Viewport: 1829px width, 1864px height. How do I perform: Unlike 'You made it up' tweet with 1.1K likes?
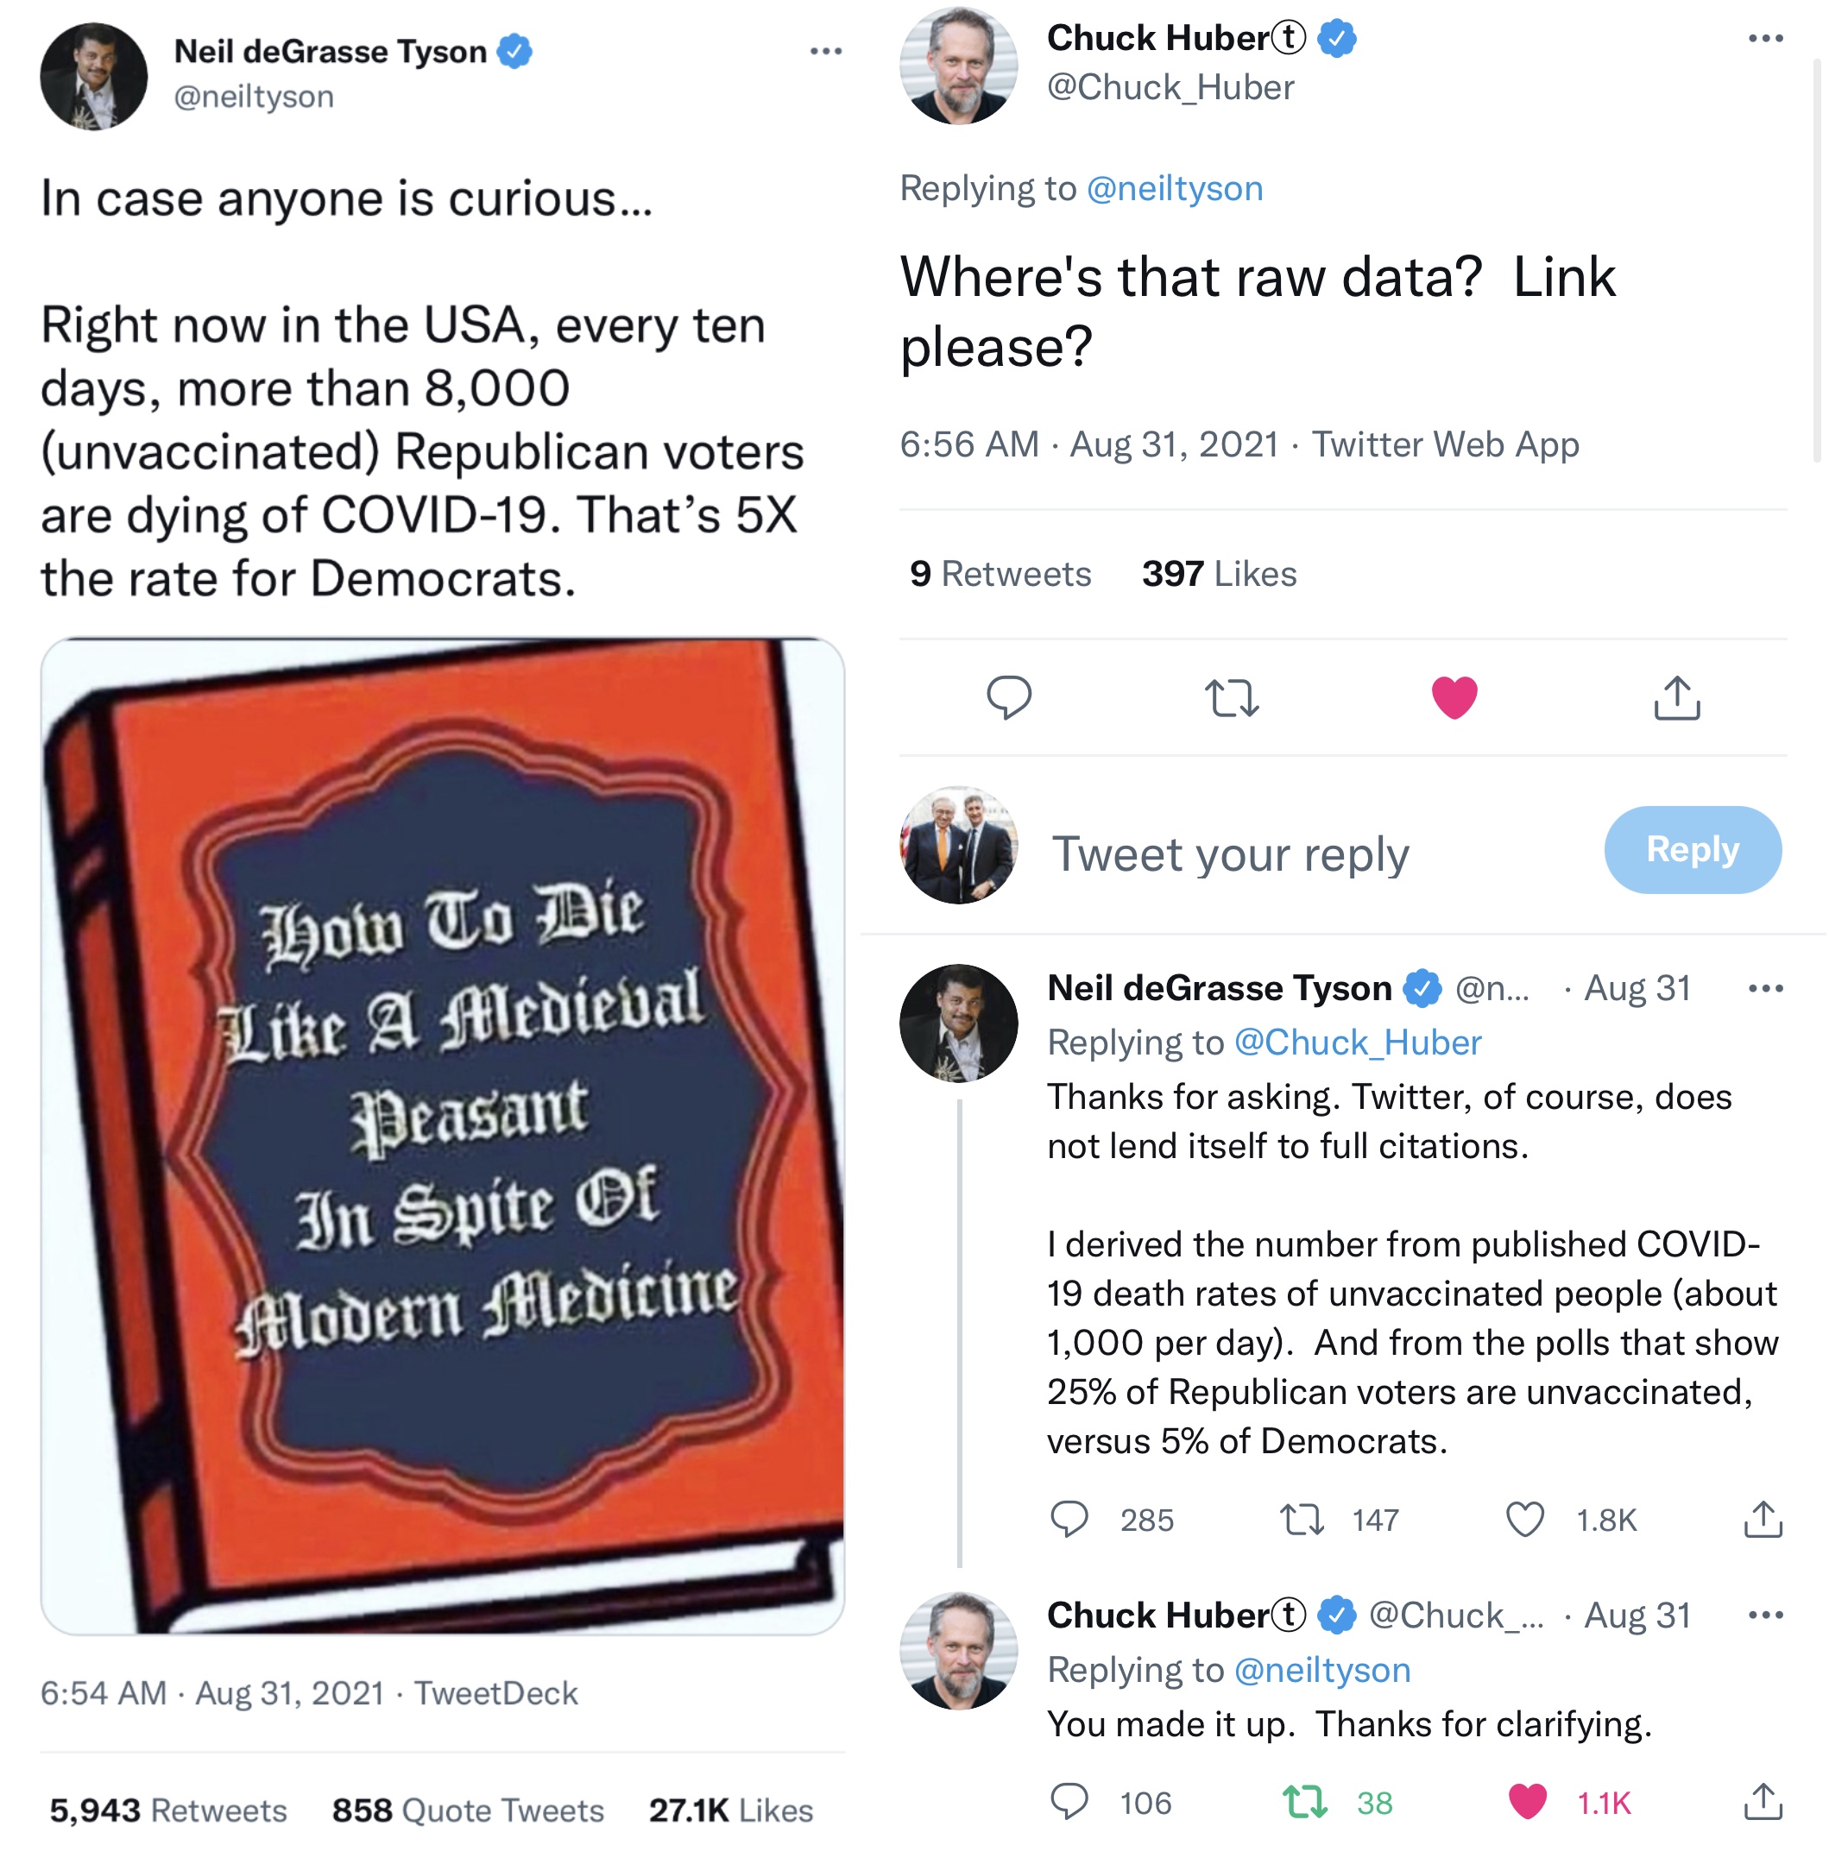pyautogui.click(x=1528, y=1803)
